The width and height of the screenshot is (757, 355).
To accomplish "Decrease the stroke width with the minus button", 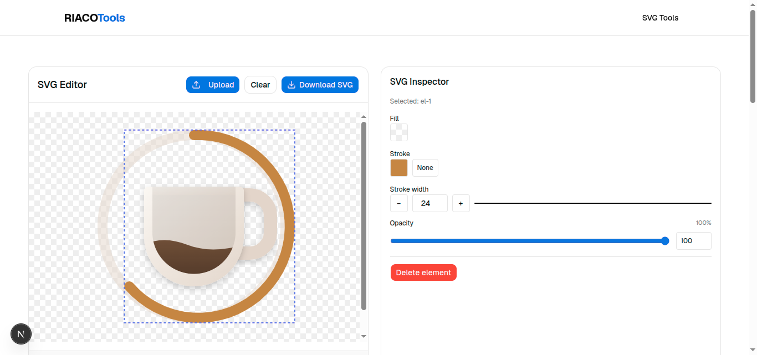I will point(399,203).
